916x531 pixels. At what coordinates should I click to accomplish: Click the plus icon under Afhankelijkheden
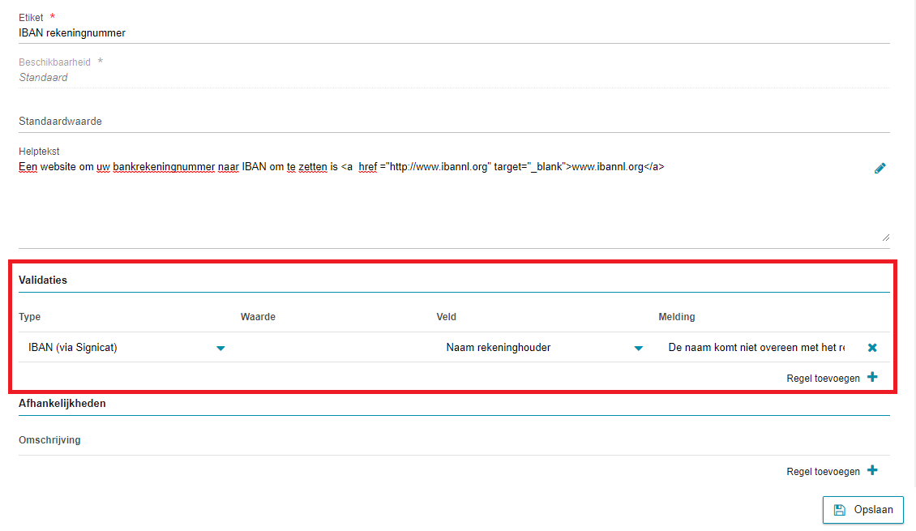tap(872, 470)
